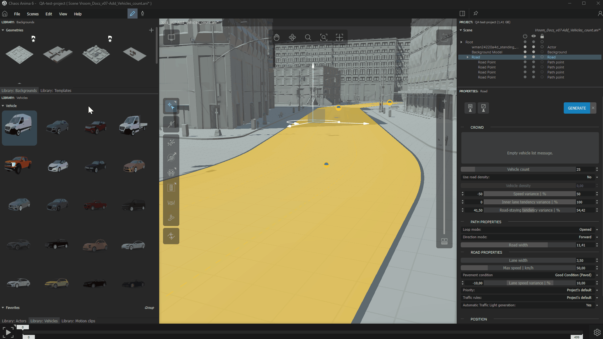Toggle lock circle for the Road item
The image size is (603, 339).
coord(542,57)
